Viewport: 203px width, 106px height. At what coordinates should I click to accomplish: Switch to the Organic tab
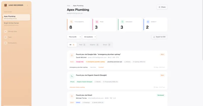point(94,45)
